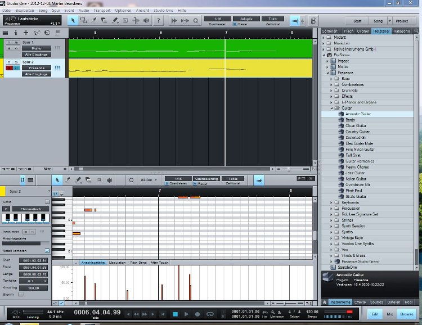Viewport: 422px width, 325px height.
Task: Open the marker track flag icon
Action: click(x=57, y=33)
